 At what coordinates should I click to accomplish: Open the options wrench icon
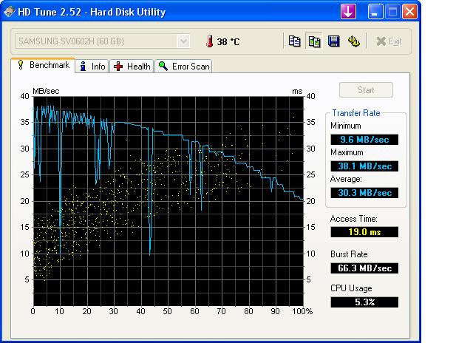pyautogui.click(x=353, y=41)
